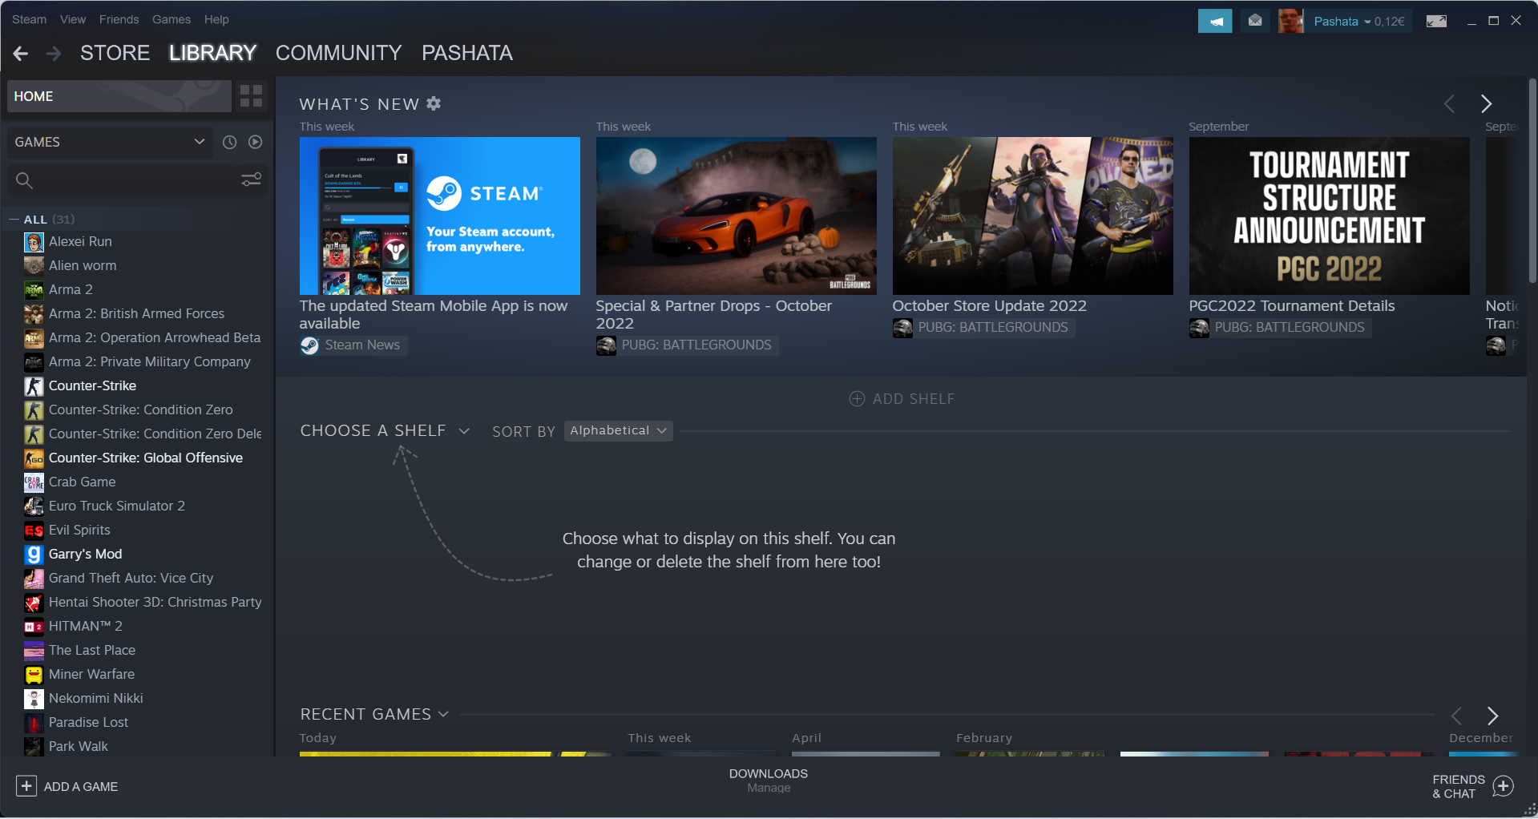The width and height of the screenshot is (1538, 819).
Task: Show next recent games arrow
Action: tap(1492, 715)
